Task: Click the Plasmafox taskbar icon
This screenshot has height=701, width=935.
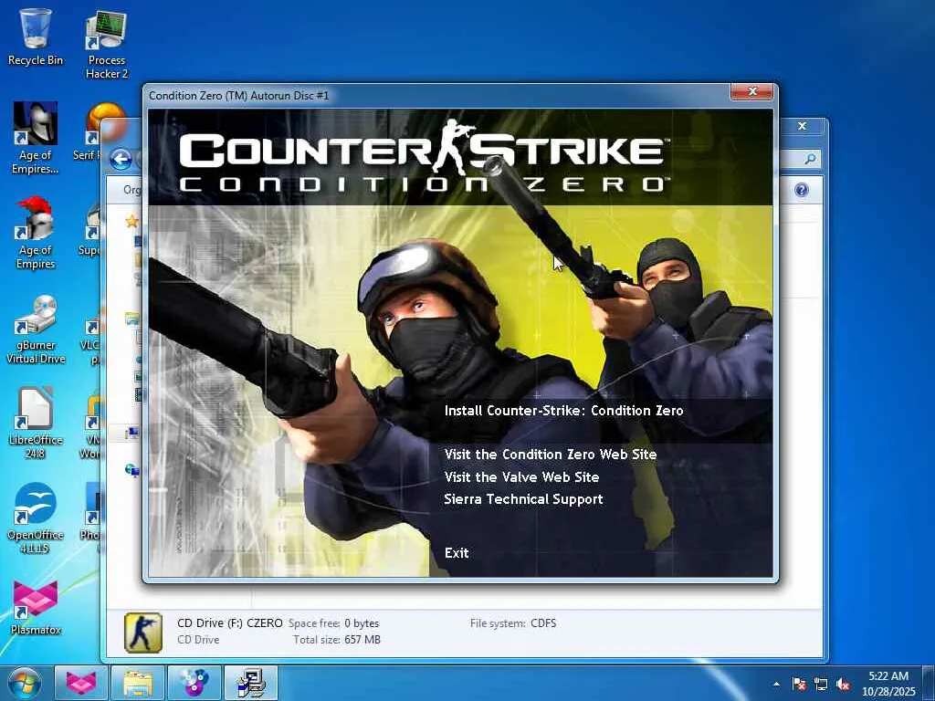Action: (x=81, y=683)
